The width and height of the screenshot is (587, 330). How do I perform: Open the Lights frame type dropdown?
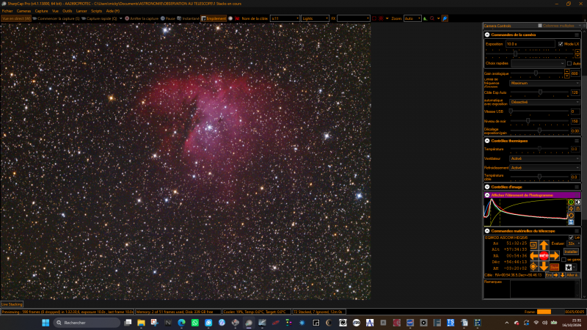(x=316, y=18)
